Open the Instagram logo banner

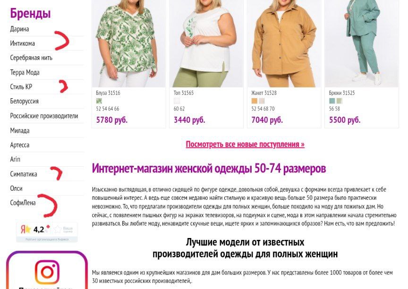47,271
